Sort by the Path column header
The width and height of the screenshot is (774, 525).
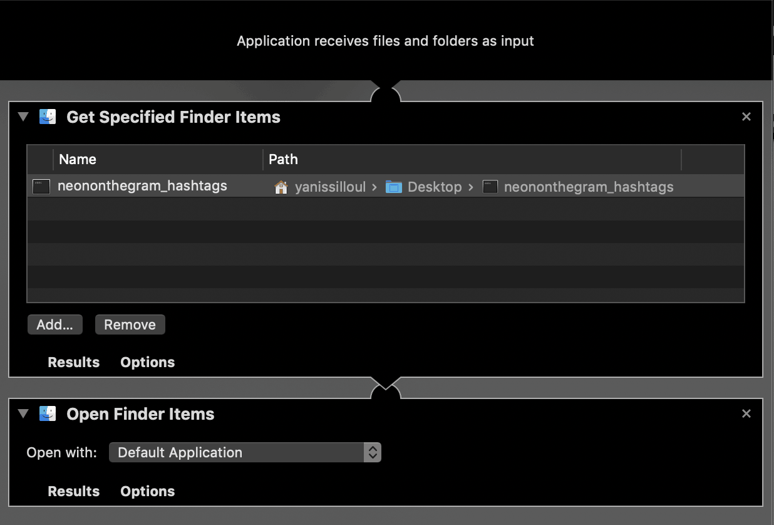pos(472,159)
